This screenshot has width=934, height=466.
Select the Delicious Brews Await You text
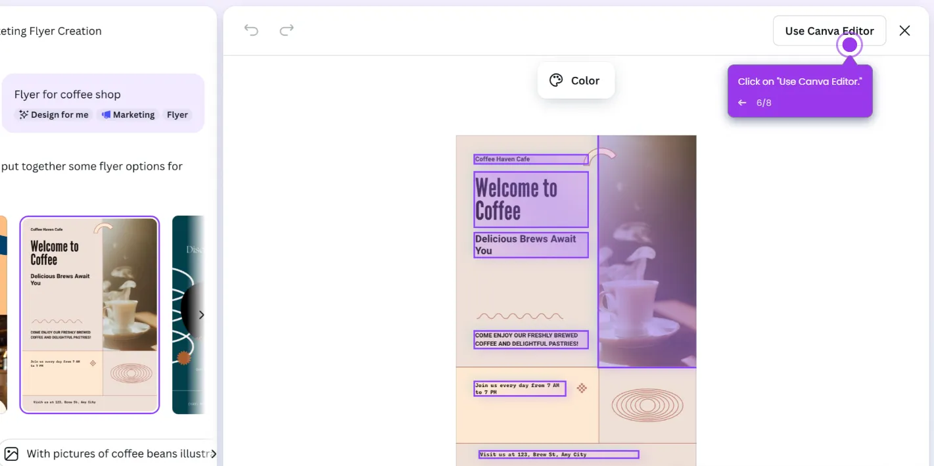tap(531, 245)
